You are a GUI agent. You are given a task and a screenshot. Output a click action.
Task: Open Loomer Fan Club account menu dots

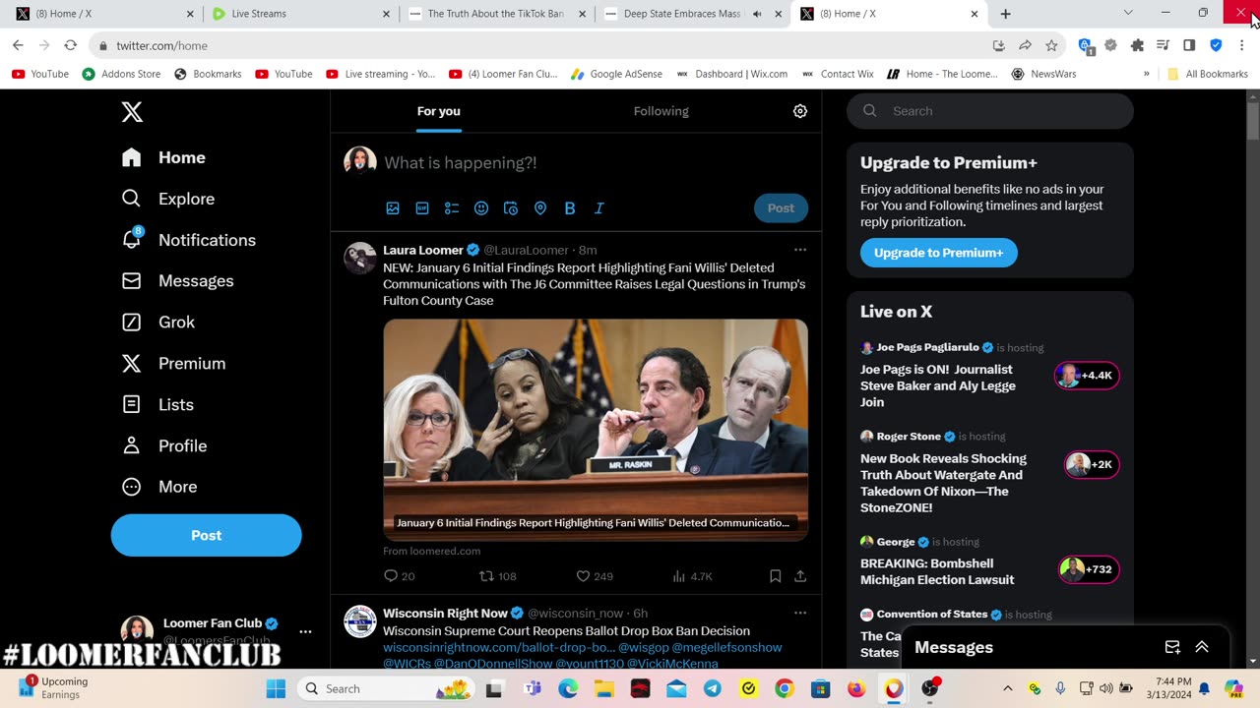pyautogui.click(x=305, y=632)
